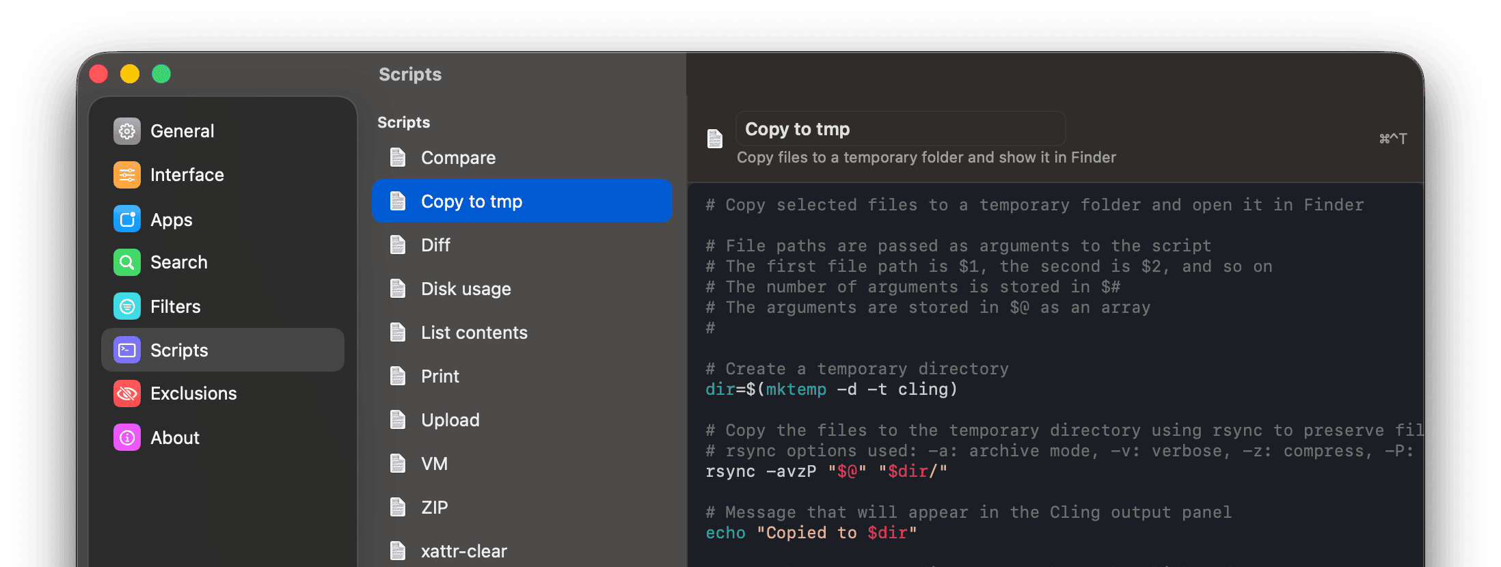Select the Upload script
The width and height of the screenshot is (1501, 567).
pyautogui.click(x=522, y=419)
